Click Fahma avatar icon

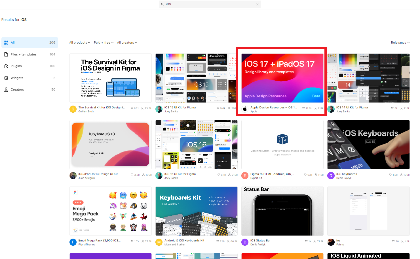click(x=331, y=242)
